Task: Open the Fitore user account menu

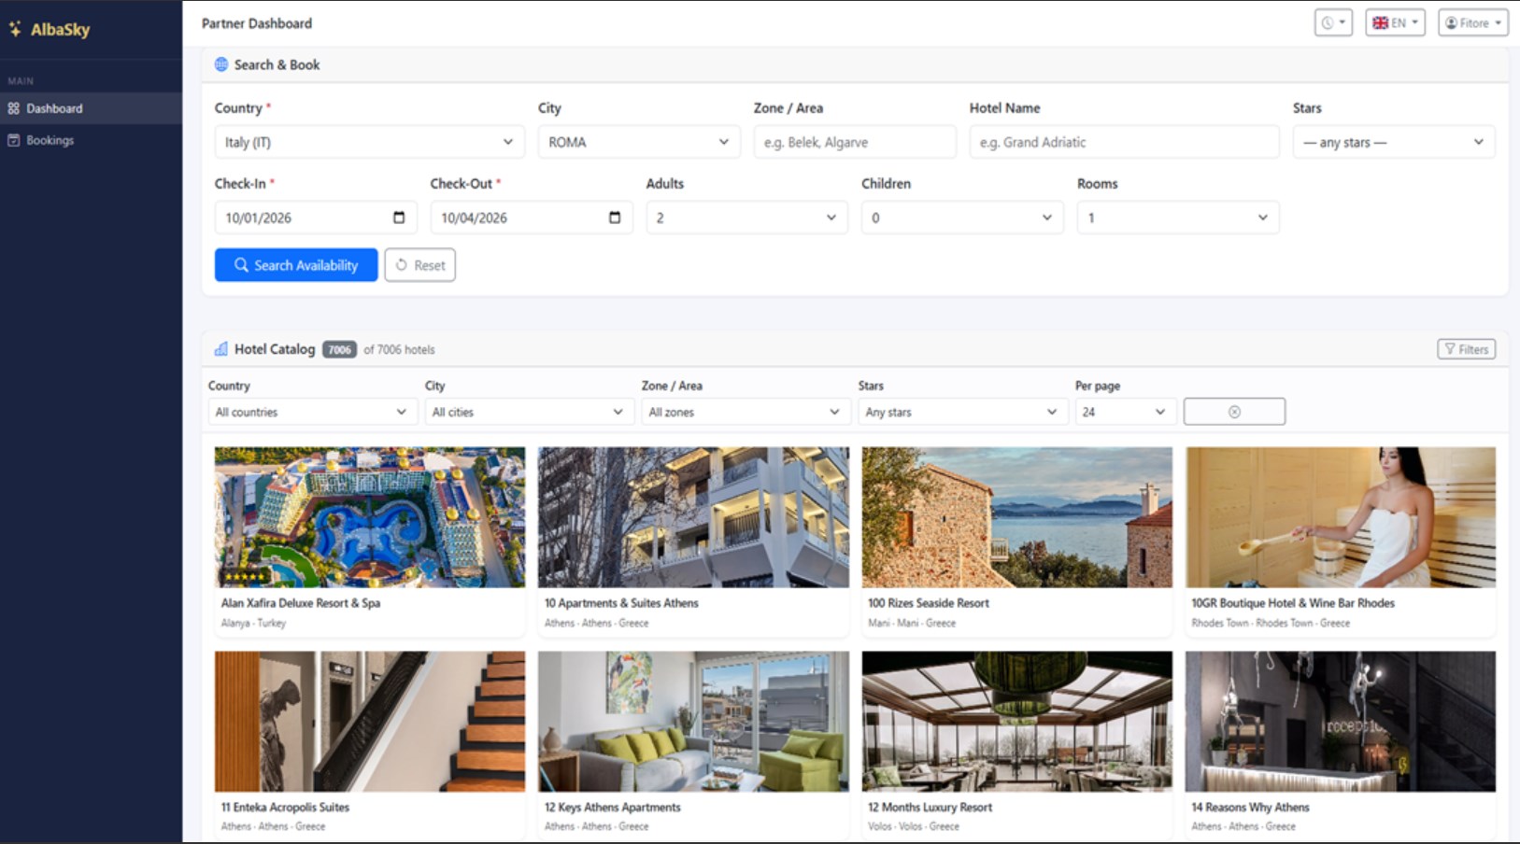Action: [1473, 22]
